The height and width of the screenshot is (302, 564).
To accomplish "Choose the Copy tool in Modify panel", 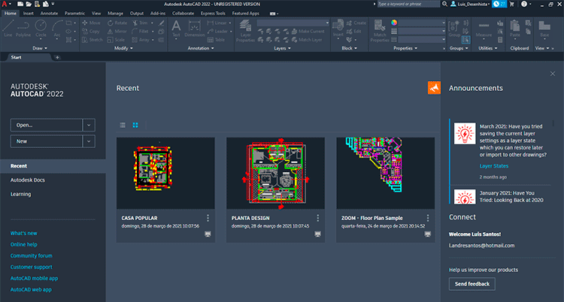I will (91, 32).
